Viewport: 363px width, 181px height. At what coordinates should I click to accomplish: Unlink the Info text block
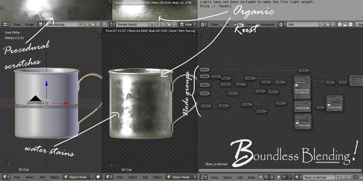333,24
